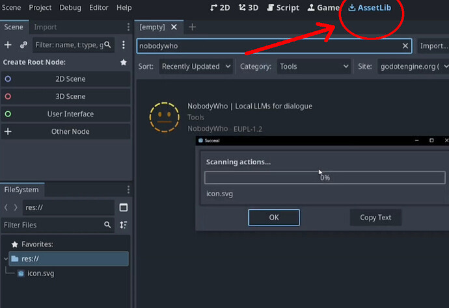
Task: Create a 3D Scene root node
Action: point(66,96)
